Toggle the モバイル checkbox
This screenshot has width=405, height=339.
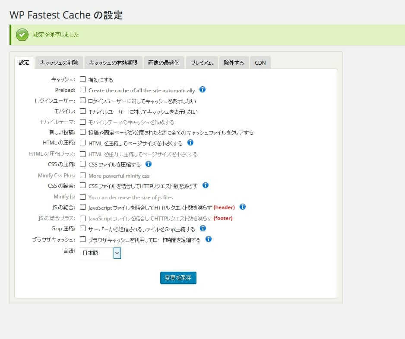(82, 111)
